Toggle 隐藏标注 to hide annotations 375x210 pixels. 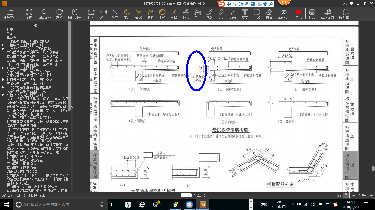point(283,14)
